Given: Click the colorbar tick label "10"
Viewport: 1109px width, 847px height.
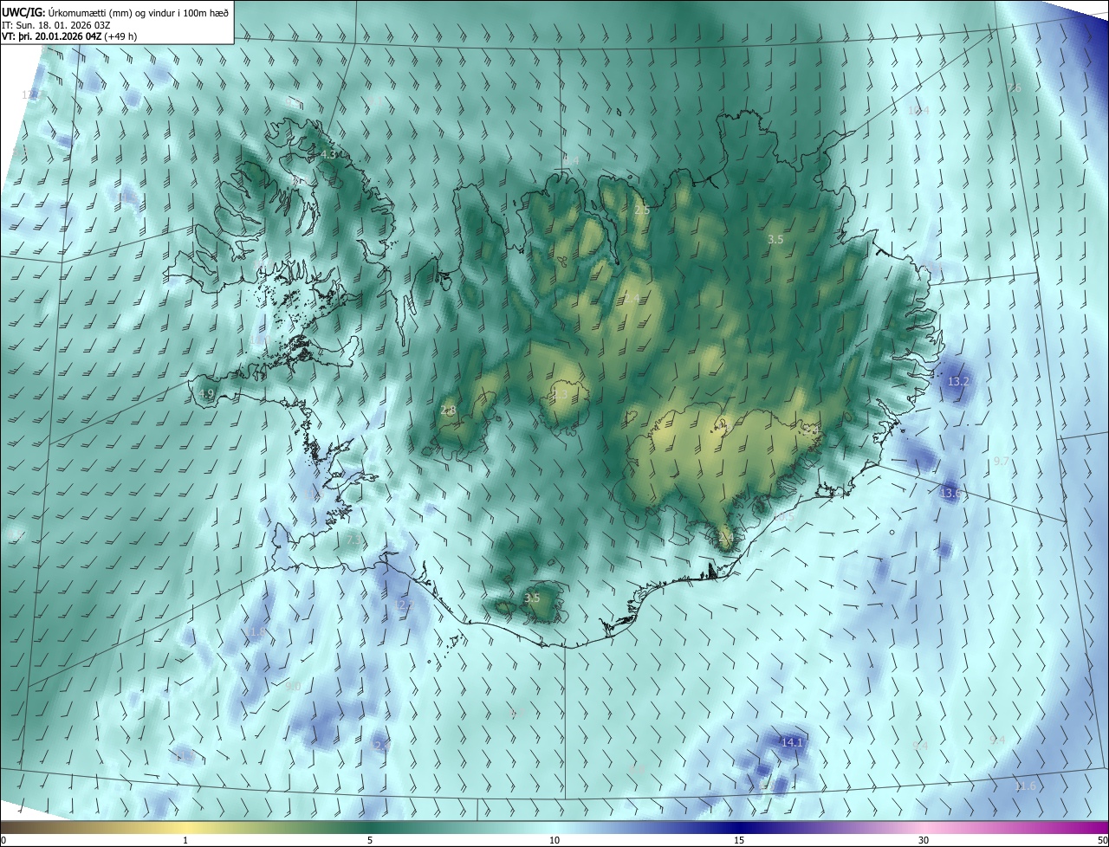Looking at the screenshot, I should tap(554, 841).
